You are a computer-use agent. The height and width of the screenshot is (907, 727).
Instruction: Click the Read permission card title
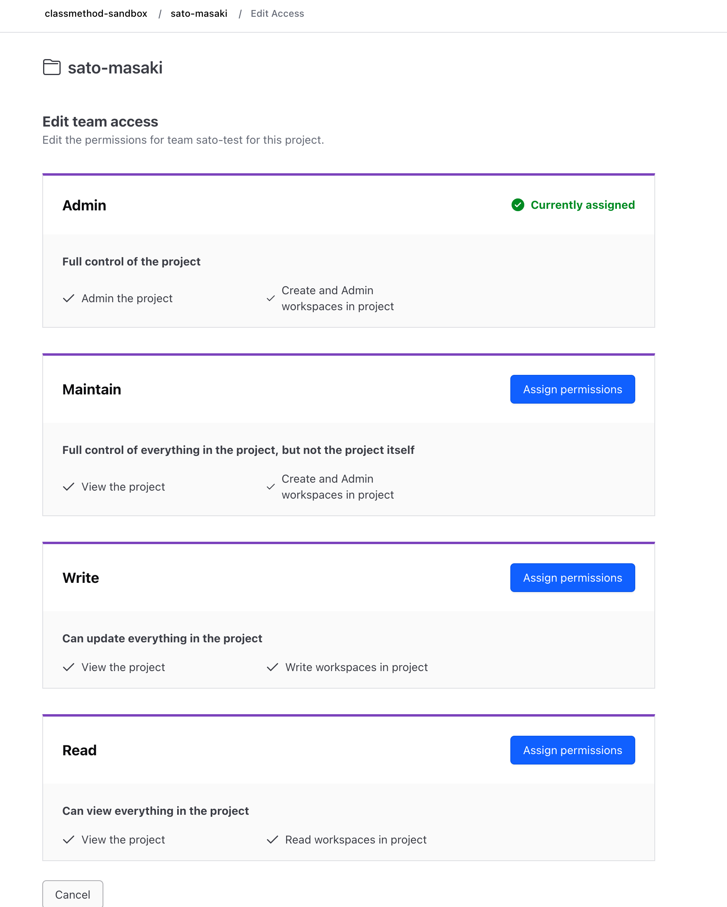(79, 751)
